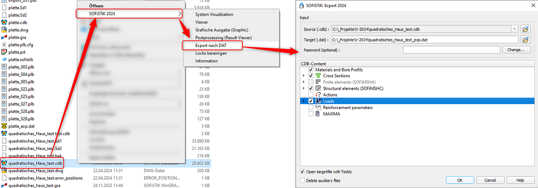Viewport: 538px width, 188px height.
Task: Click the Change... password button
Action: 516,50
